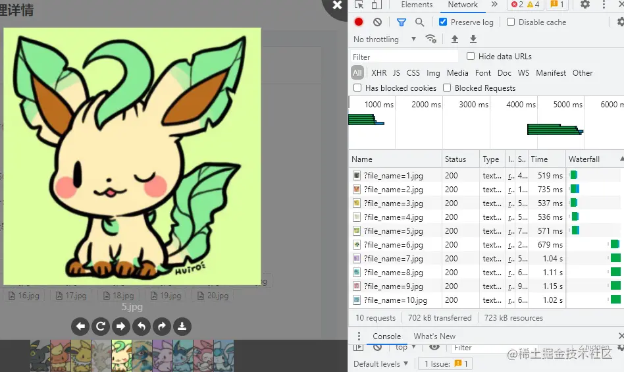Open network search with magnifier icon
The height and width of the screenshot is (372, 624).
coord(419,22)
